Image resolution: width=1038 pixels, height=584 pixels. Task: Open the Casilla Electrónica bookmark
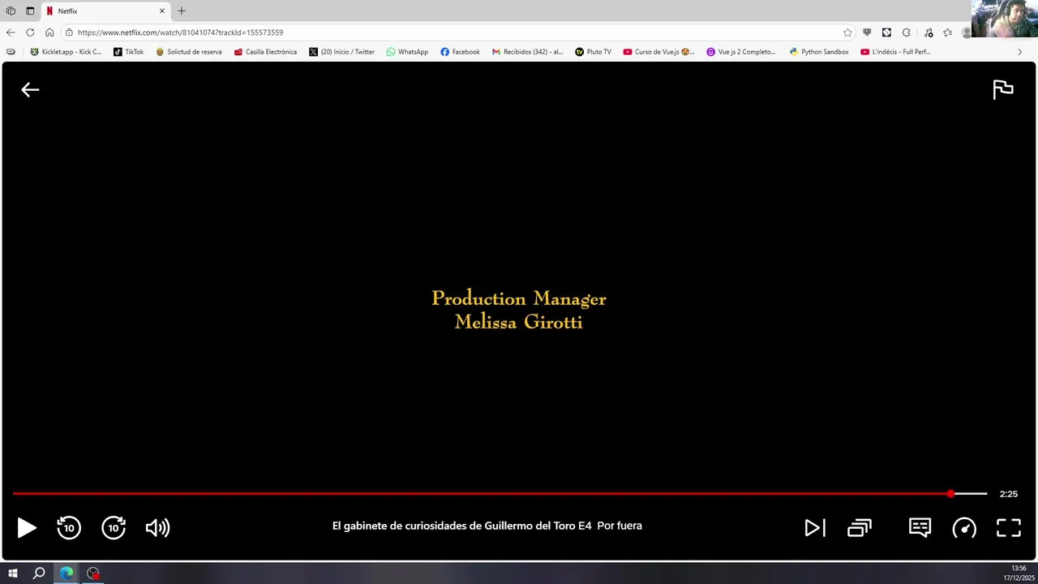tap(265, 52)
